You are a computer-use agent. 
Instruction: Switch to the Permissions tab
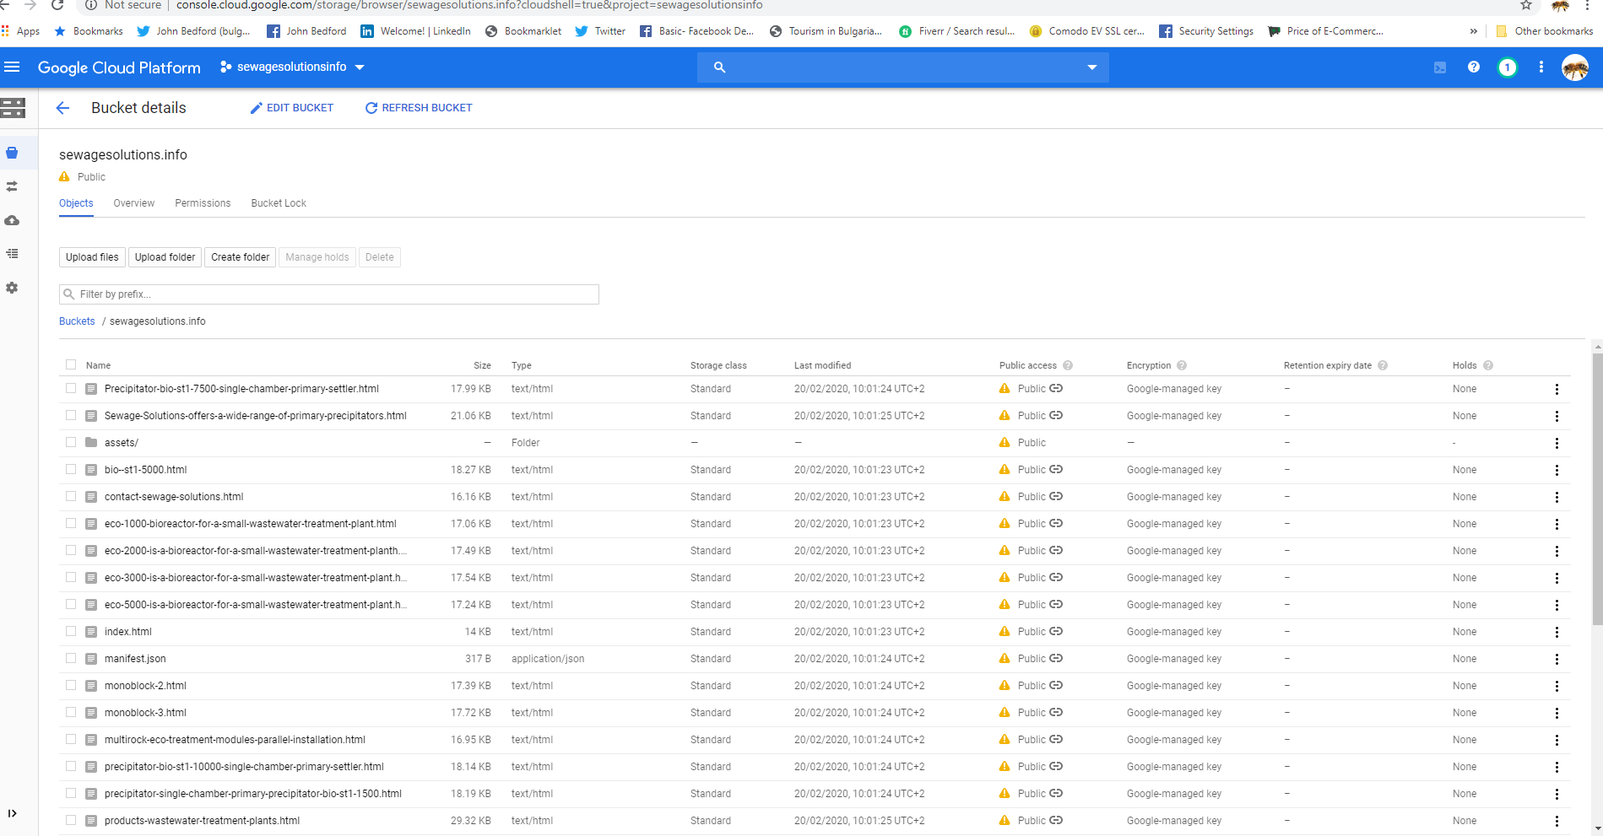(x=203, y=203)
